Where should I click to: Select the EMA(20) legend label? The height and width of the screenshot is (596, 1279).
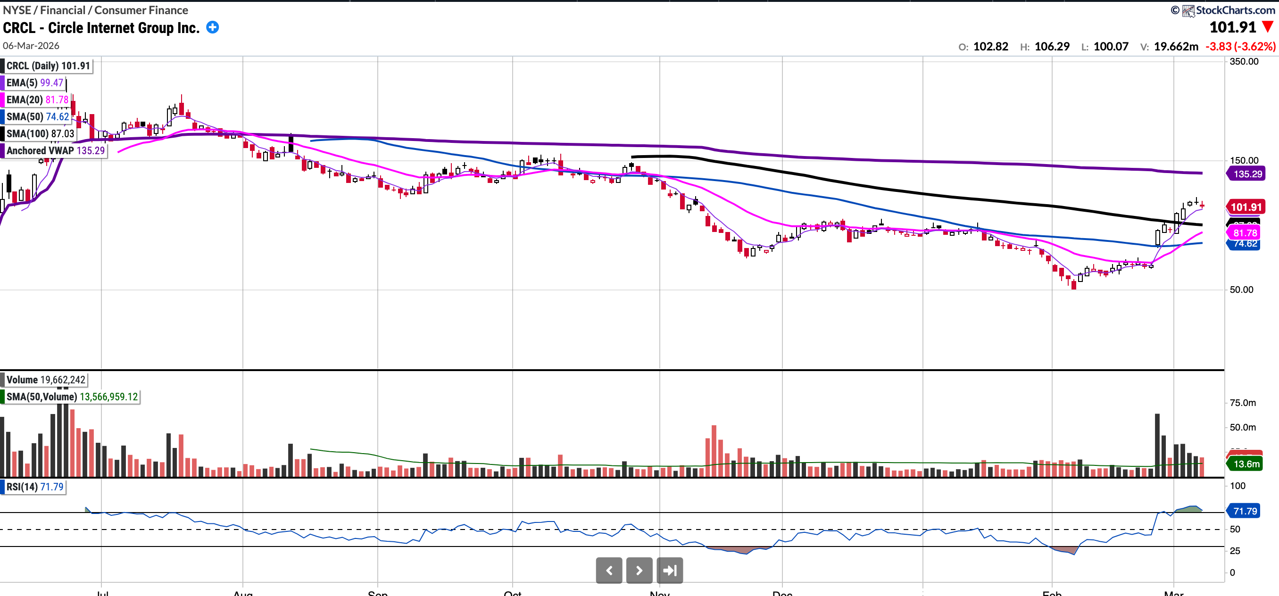pyautogui.click(x=36, y=100)
